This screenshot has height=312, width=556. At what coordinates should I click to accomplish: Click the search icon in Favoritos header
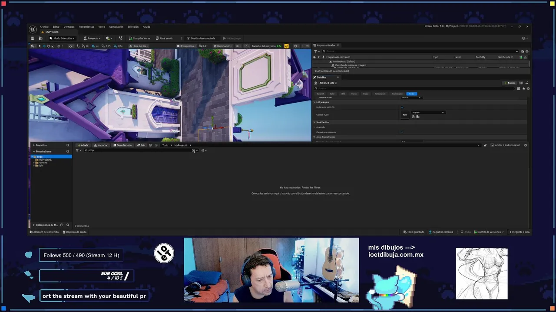68,145
